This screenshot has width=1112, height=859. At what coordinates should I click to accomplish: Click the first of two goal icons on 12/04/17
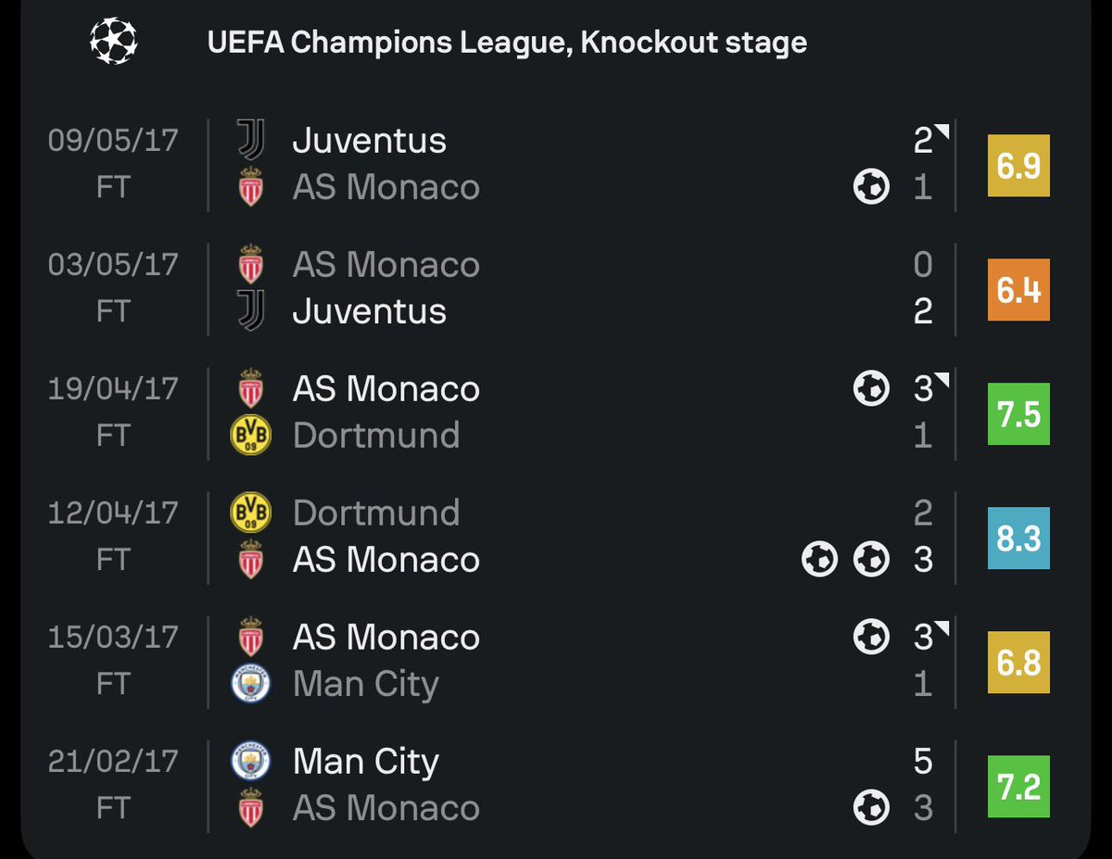(819, 559)
